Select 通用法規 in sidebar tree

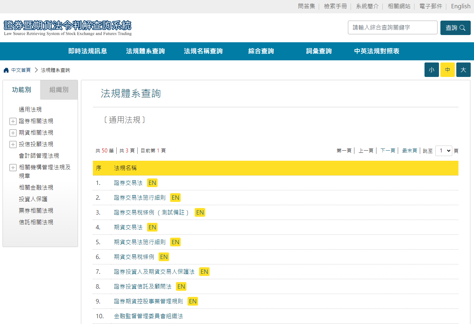click(30, 109)
